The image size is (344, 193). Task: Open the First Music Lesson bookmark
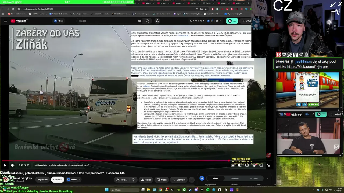tap(38, 14)
